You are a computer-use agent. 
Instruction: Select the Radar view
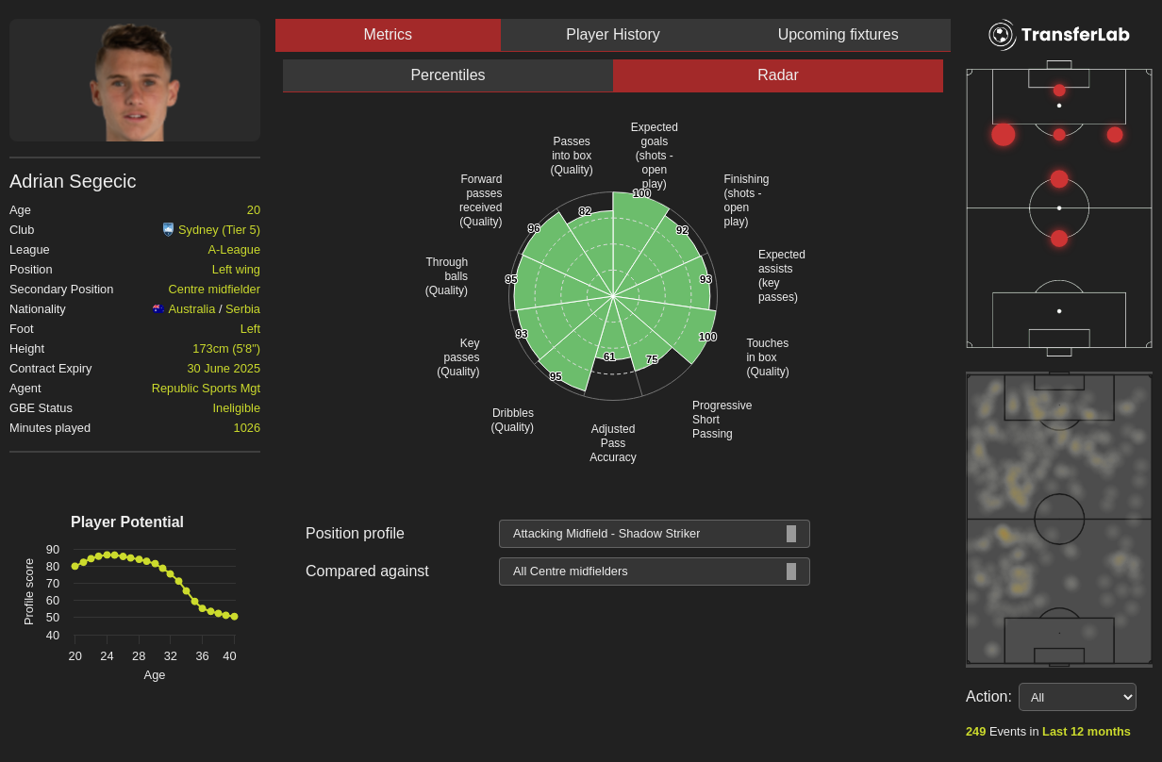pyautogui.click(x=778, y=75)
